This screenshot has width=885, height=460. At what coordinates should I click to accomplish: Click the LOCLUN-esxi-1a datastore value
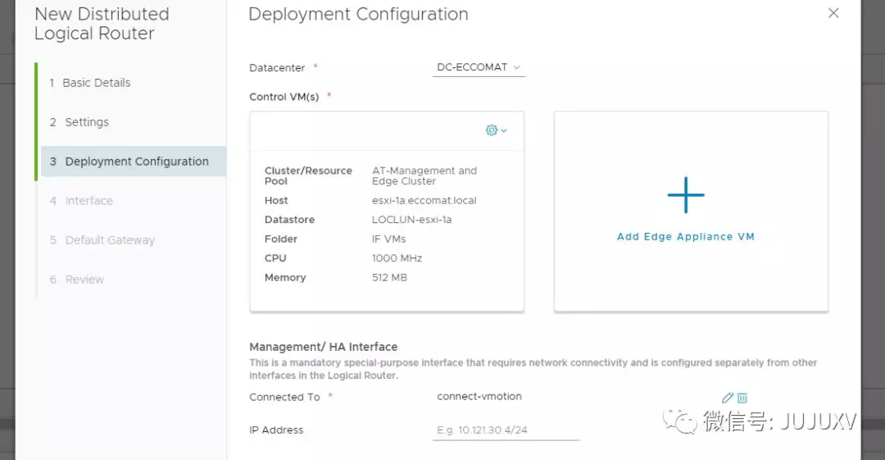(x=411, y=220)
